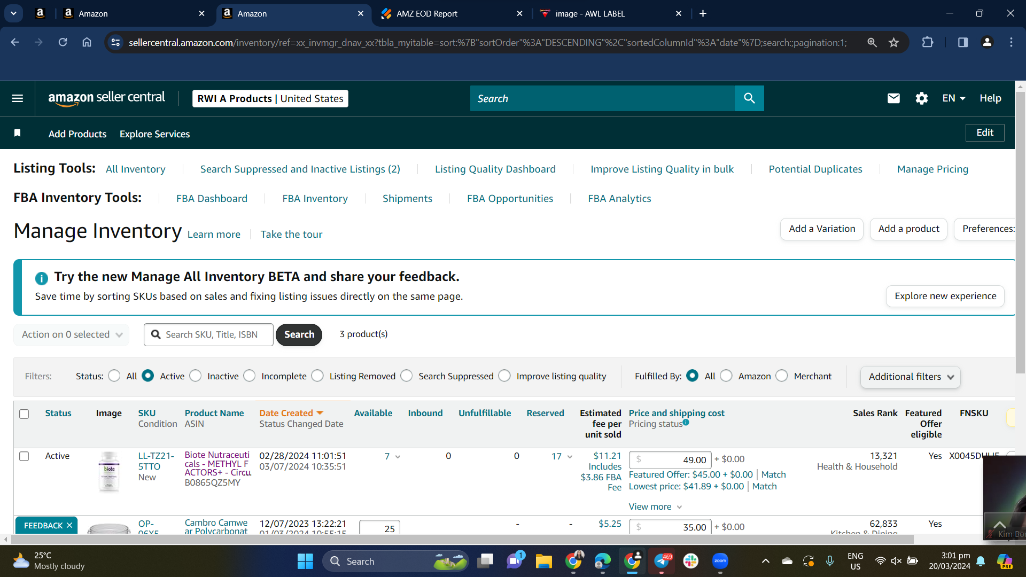Open the Biote Nutraceuticals product name link
This screenshot has height=577, width=1026.
pos(218,464)
